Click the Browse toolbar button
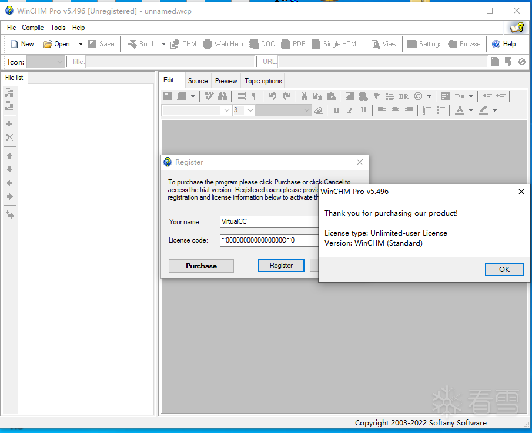Viewport: 532px width, 433px height. click(464, 44)
